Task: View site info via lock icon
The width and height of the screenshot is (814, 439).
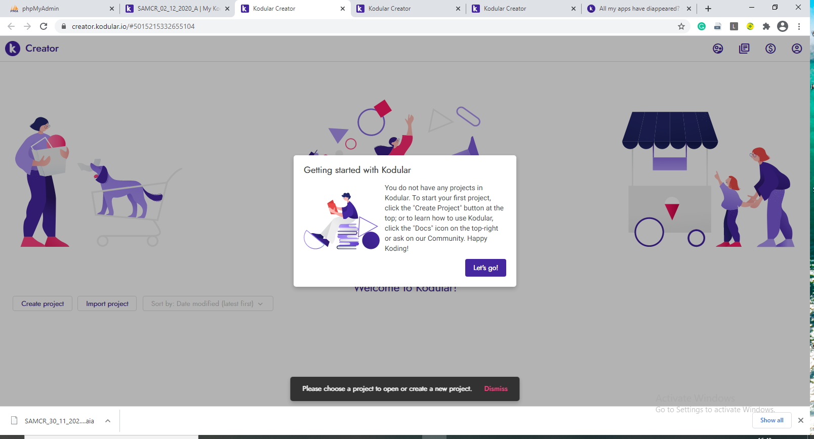Action: click(64, 26)
